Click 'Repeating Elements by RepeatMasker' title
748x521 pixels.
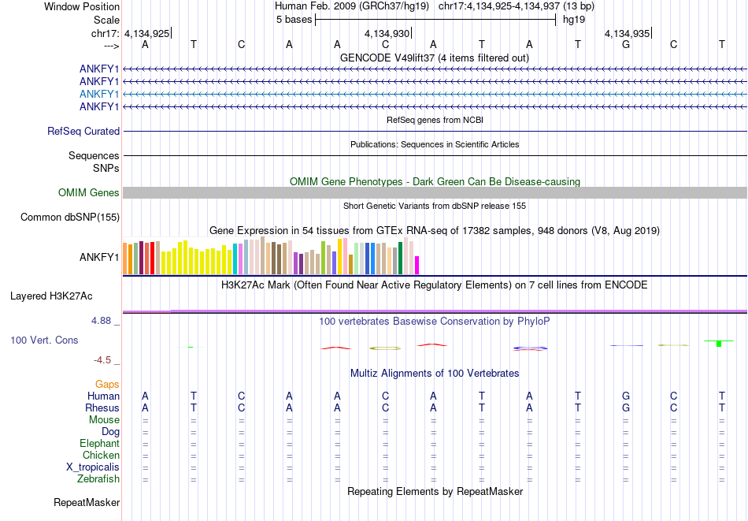point(435,491)
